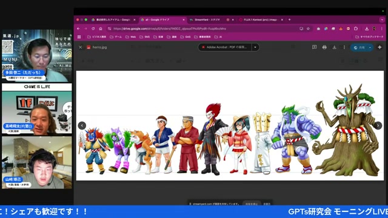This screenshot has height=218, width=388.
Task: Show next image with right arrow
Action: (378, 125)
